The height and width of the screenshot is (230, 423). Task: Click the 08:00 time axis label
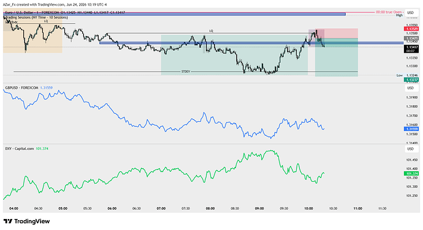pyautogui.click(x=210, y=209)
